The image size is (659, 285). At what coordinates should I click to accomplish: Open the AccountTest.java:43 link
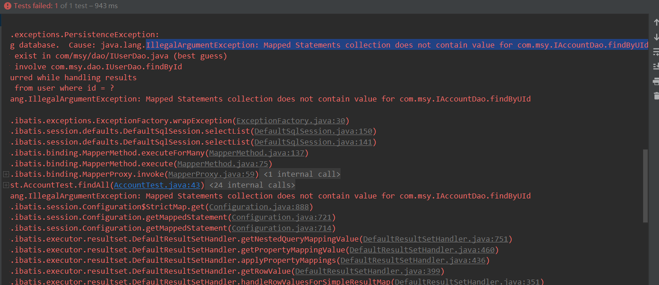coord(157,185)
